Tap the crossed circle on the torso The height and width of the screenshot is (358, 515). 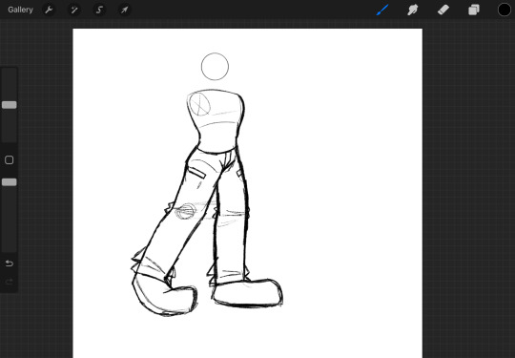pos(200,105)
